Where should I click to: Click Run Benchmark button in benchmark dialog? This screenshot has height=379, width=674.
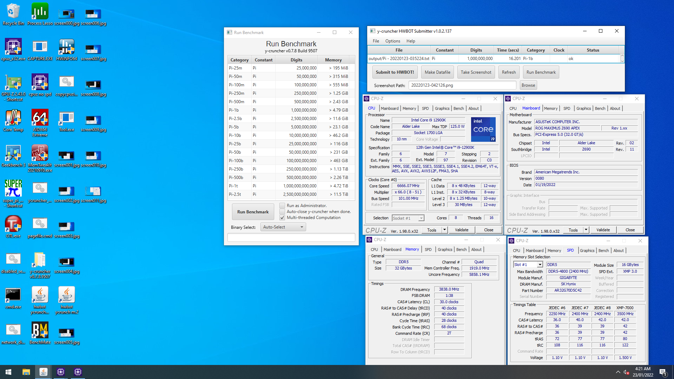pos(253,212)
